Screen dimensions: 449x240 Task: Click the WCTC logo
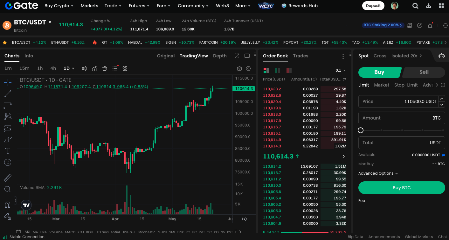click(x=266, y=6)
